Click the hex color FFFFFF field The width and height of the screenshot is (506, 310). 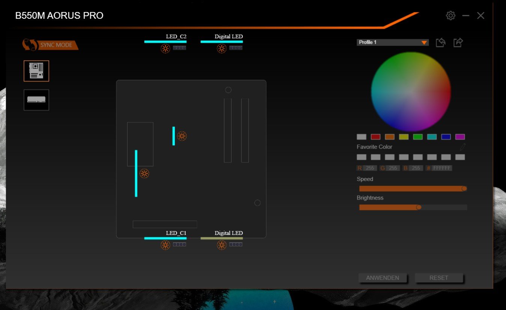[x=442, y=168]
